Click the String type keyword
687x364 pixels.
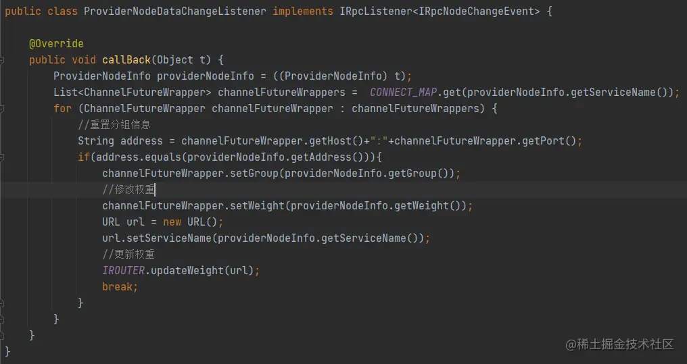click(96, 140)
